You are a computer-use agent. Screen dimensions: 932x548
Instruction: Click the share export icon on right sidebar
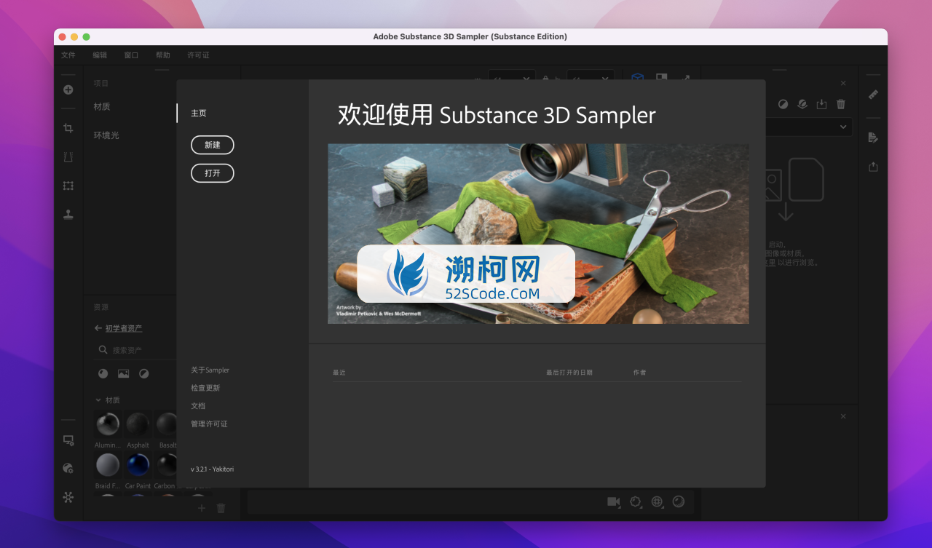873,167
